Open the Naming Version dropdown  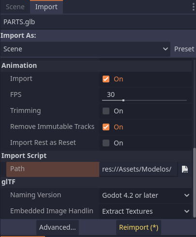pyautogui.click(x=145, y=195)
